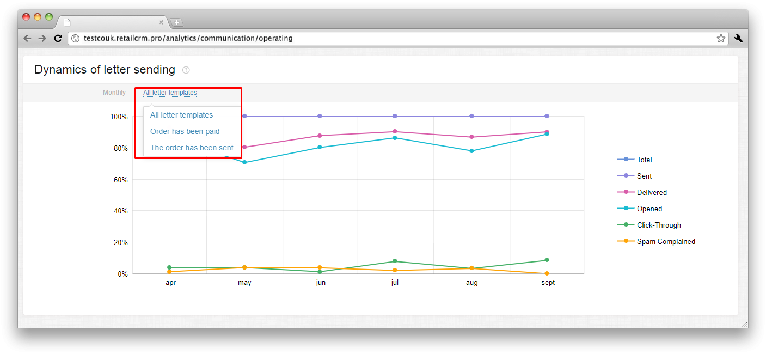Viewport: 766px width, 354px height.
Task: Open the browser wrench settings menu
Action: (738, 38)
